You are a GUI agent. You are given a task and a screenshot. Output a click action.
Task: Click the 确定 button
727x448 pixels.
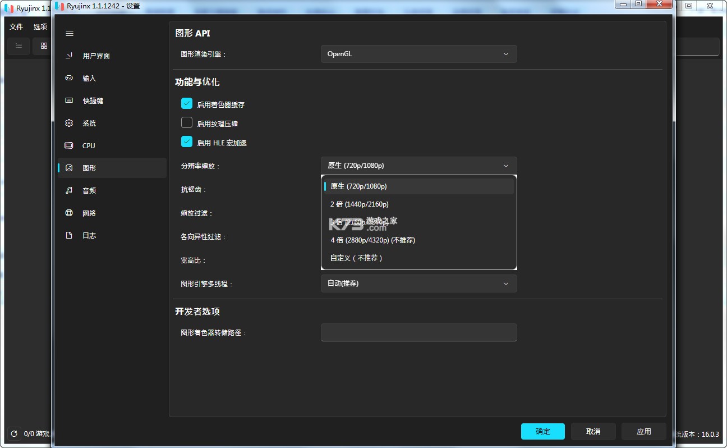(x=543, y=431)
